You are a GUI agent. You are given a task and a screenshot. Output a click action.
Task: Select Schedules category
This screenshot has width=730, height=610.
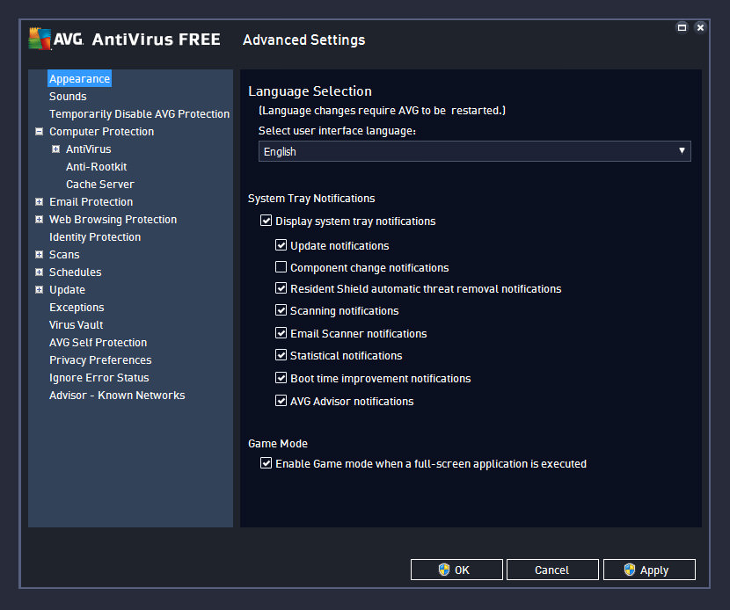[x=76, y=272]
